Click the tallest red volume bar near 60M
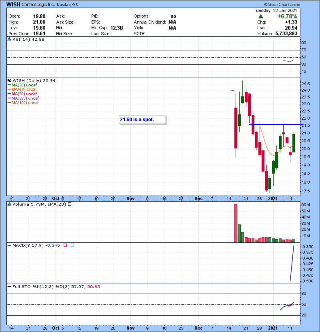Image resolution: width=320 pixels, height=332 pixels. pyautogui.click(x=236, y=223)
